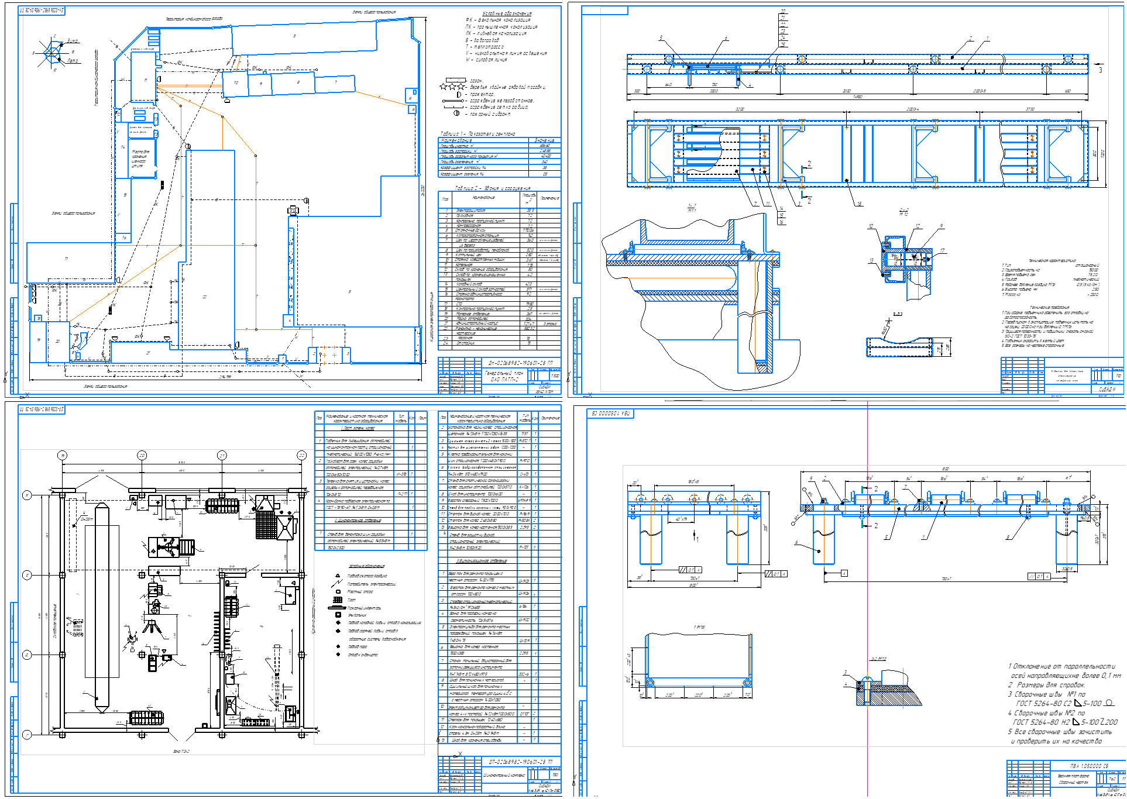
Task: Click the three-star coniferous trees legend symbol
Action: (x=453, y=87)
